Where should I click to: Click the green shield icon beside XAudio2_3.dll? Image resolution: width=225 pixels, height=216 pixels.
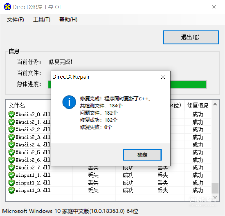(x=11, y=137)
